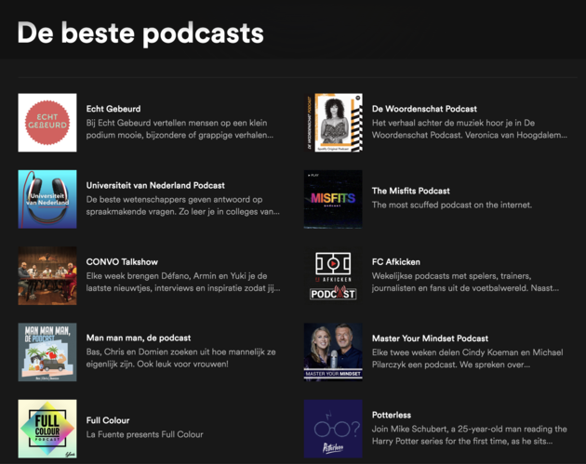Select the Echt Gebeurd title

coord(113,109)
